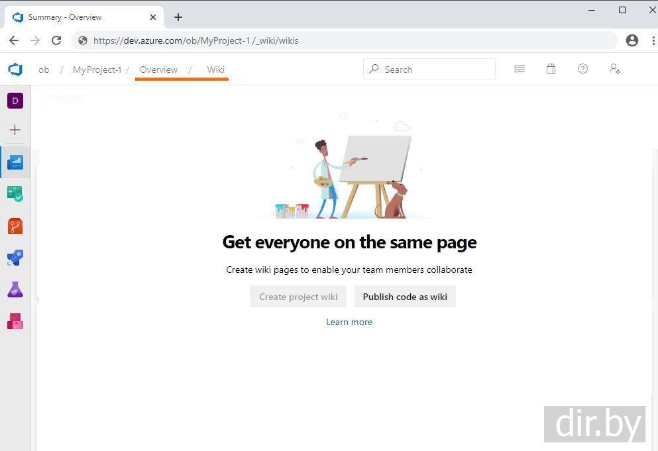
Task: View site information icon in address bar
Action: pos(83,40)
